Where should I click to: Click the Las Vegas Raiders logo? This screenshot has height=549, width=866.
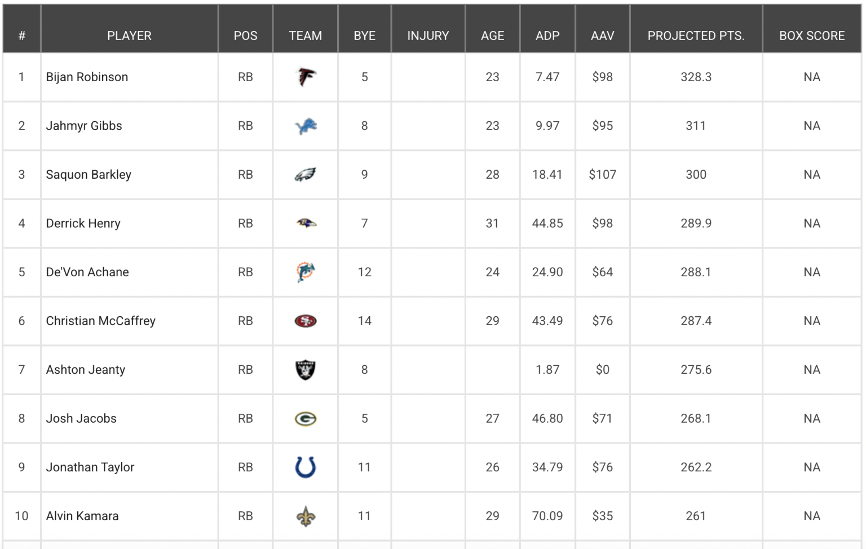(306, 370)
